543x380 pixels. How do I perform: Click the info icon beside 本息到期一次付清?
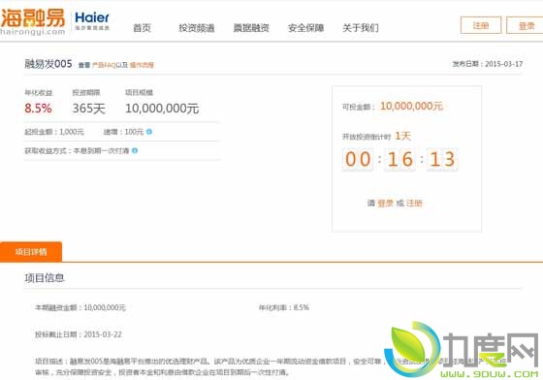pos(135,150)
